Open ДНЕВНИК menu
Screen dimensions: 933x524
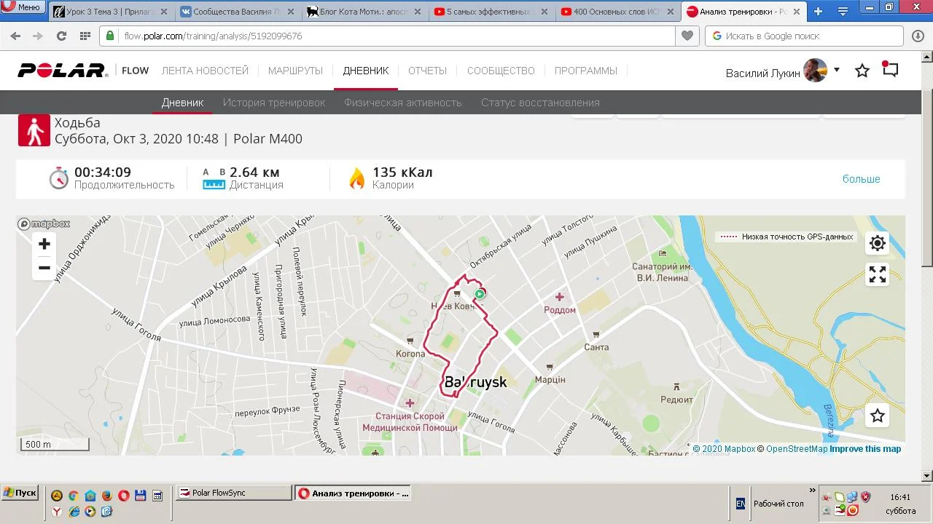pos(366,71)
